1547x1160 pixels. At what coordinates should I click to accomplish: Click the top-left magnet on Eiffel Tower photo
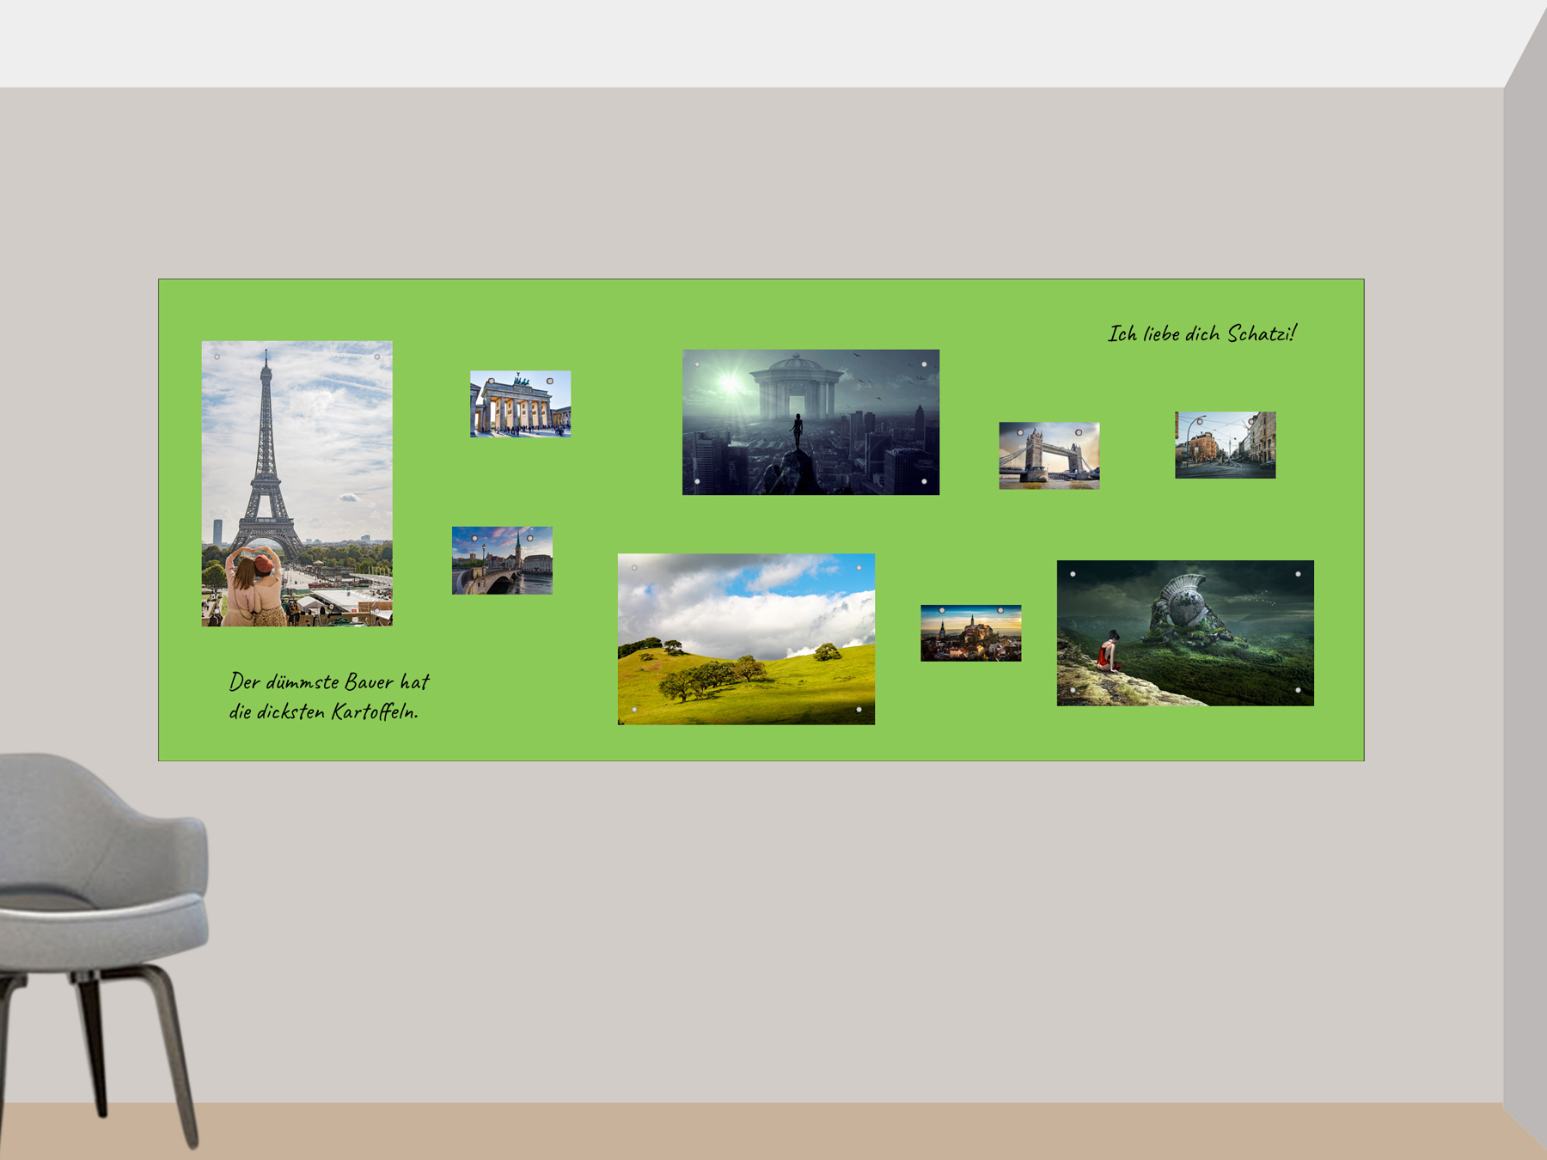(x=217, y=357)
